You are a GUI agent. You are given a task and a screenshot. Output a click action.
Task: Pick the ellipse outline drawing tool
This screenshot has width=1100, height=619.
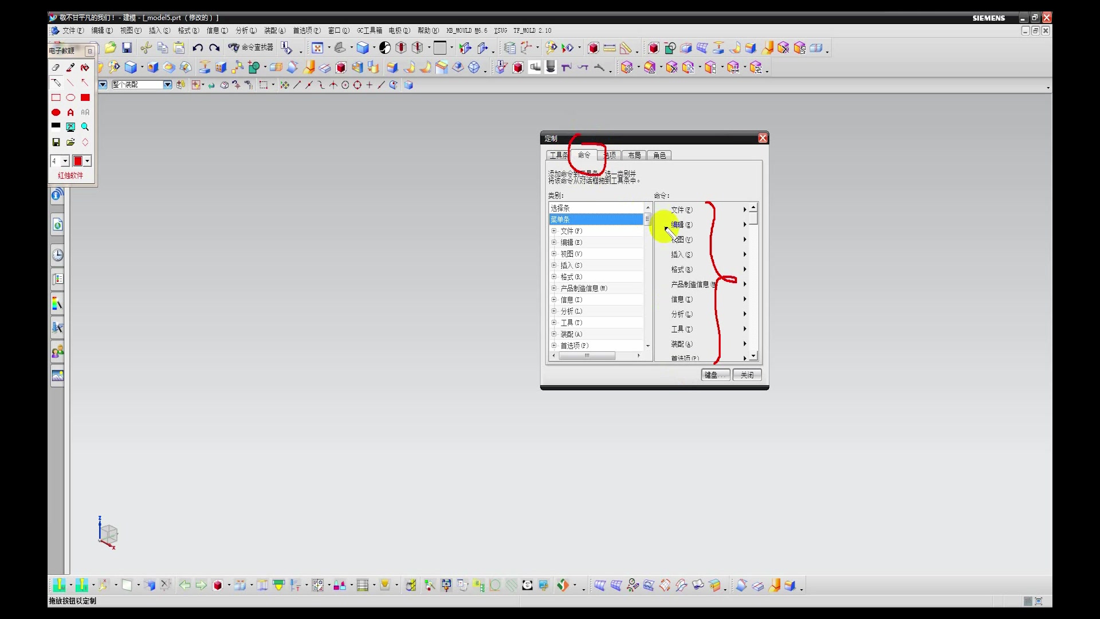pyautogui.click(x=70, y=97)
